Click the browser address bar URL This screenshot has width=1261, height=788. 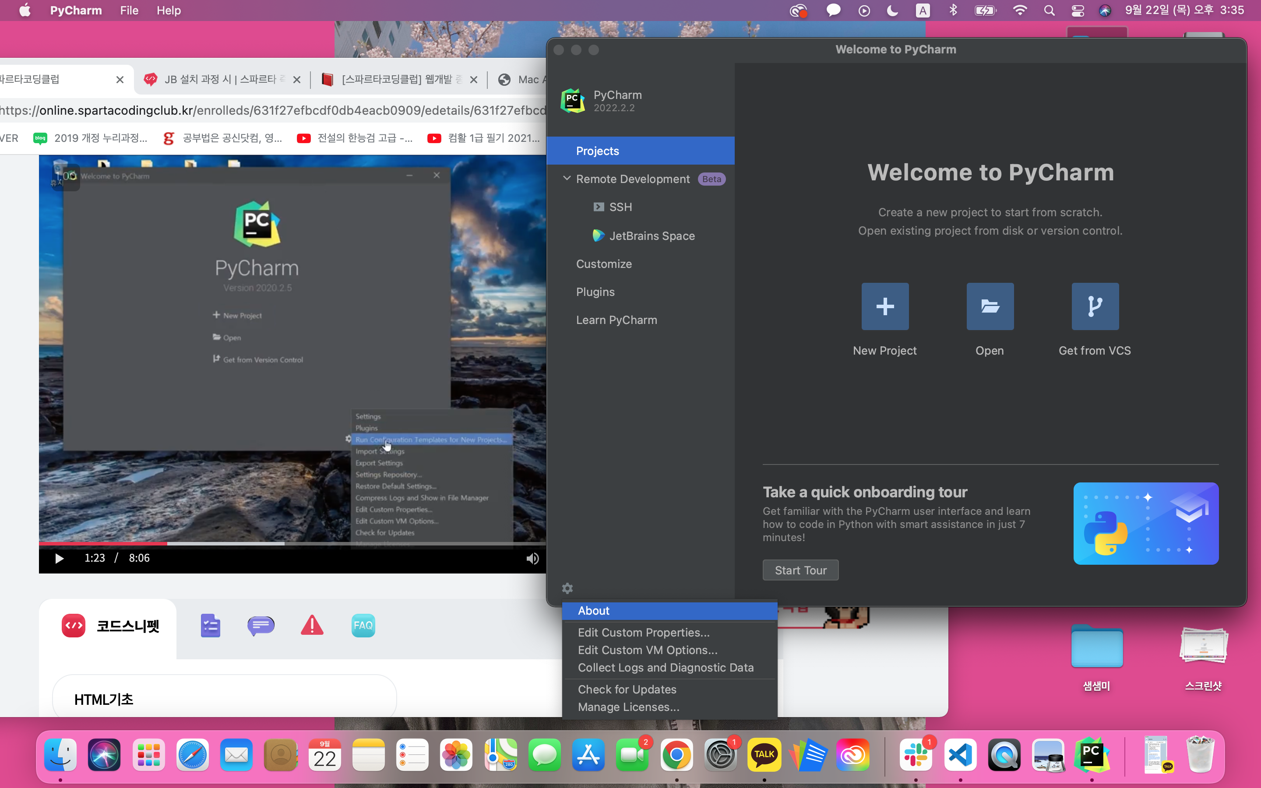point(273,110)
